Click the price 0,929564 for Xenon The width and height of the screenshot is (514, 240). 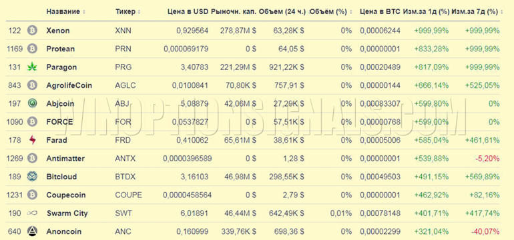192,31
